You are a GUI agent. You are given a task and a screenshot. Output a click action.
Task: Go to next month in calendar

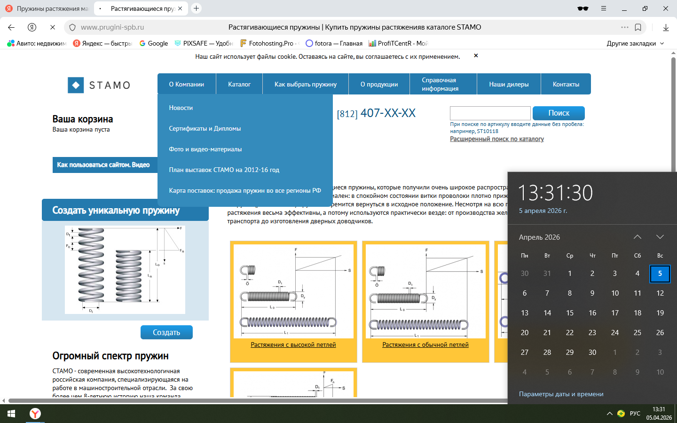(660, 237)
